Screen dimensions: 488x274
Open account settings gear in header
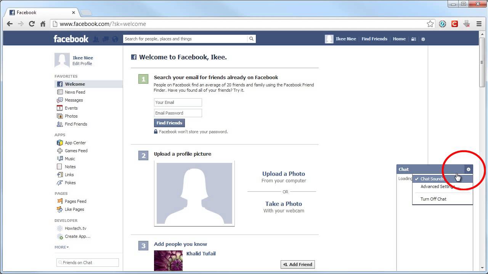coord(423,39)
